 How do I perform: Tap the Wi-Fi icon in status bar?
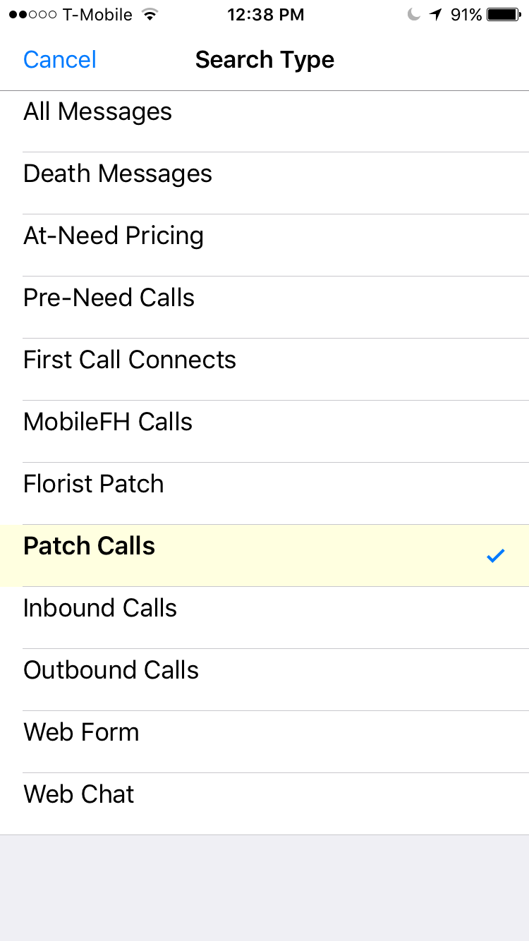149,15
